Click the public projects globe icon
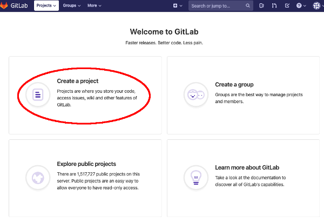This screenshot has width=324, height=223. click(x=38, y=178)
